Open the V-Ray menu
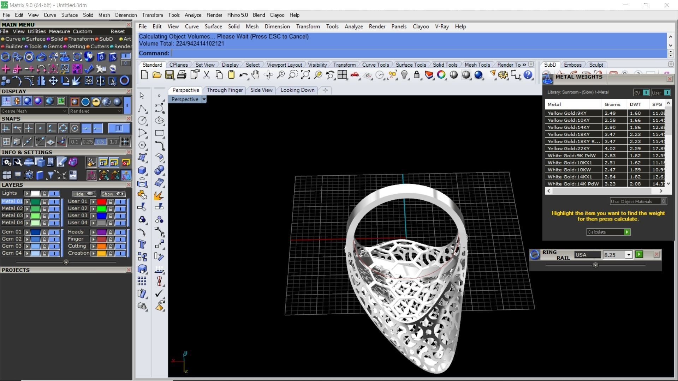The width and height of the screenshot is (678, 381). click(441, 26)
